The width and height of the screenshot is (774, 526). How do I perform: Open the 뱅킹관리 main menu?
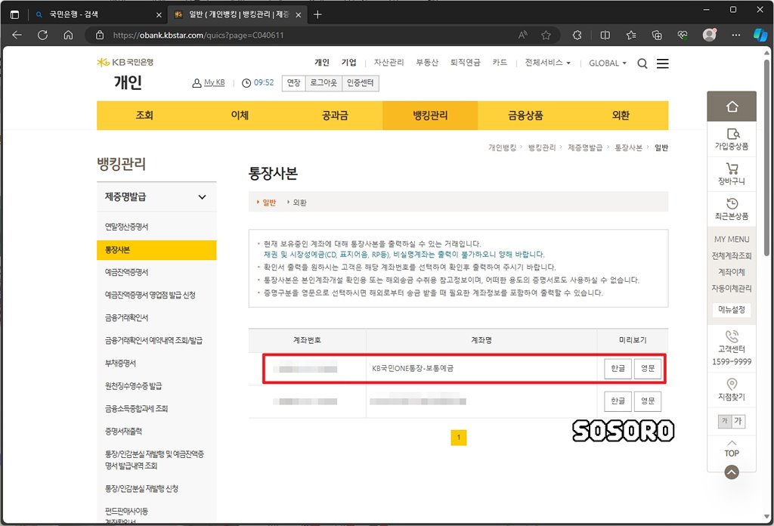[430, 116]
